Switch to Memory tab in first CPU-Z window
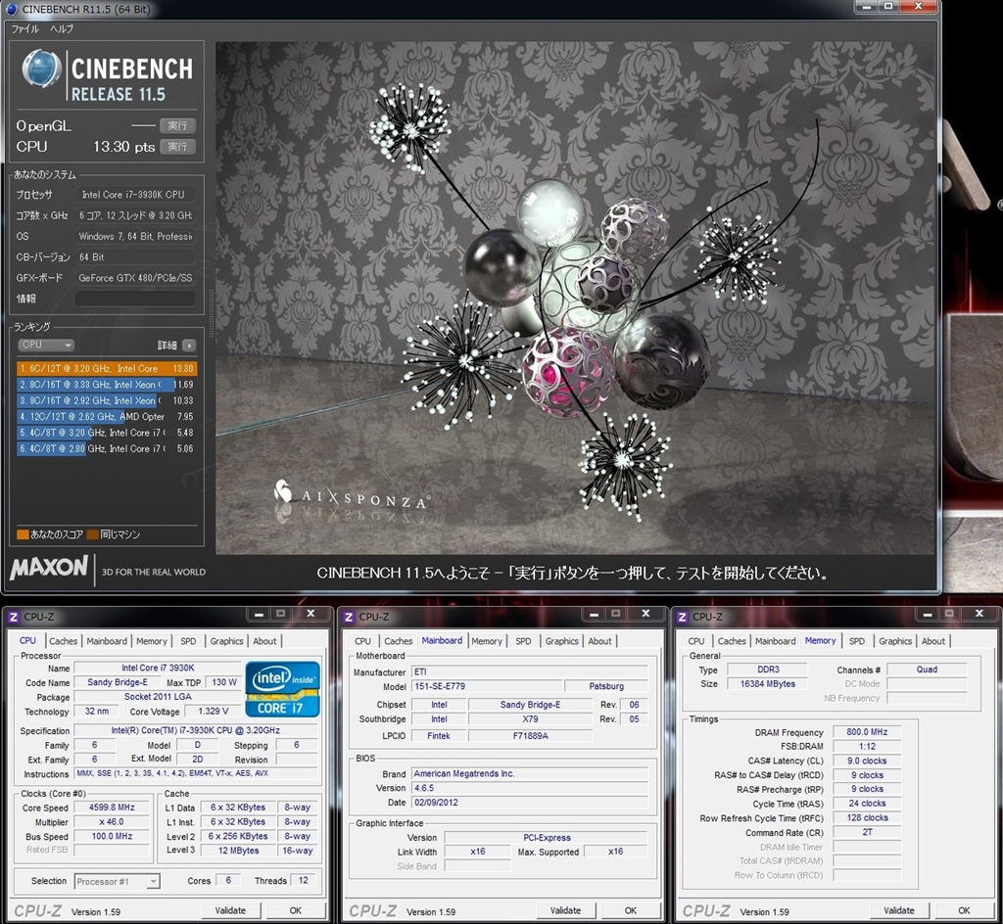 point(152,641)
